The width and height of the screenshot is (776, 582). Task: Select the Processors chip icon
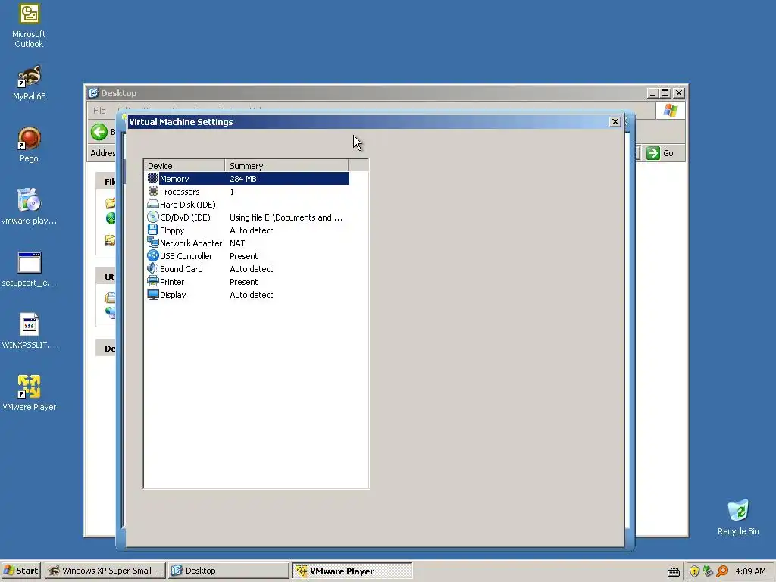coord(153,191)
